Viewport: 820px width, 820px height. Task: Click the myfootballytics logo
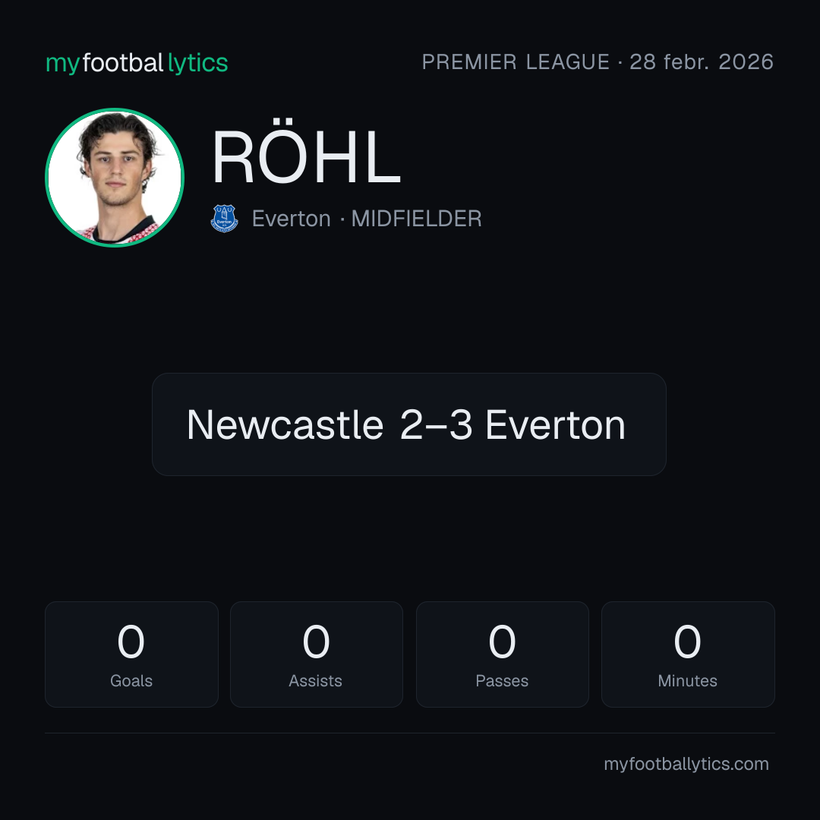point(137,63)
